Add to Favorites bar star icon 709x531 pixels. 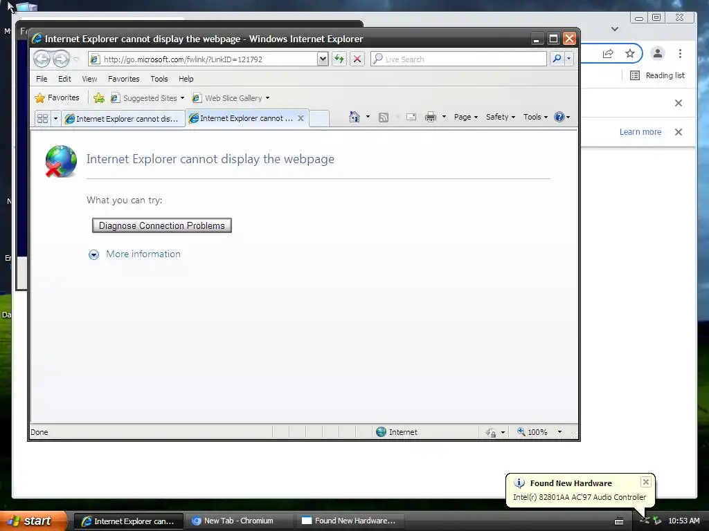click(x=99, y=98)
